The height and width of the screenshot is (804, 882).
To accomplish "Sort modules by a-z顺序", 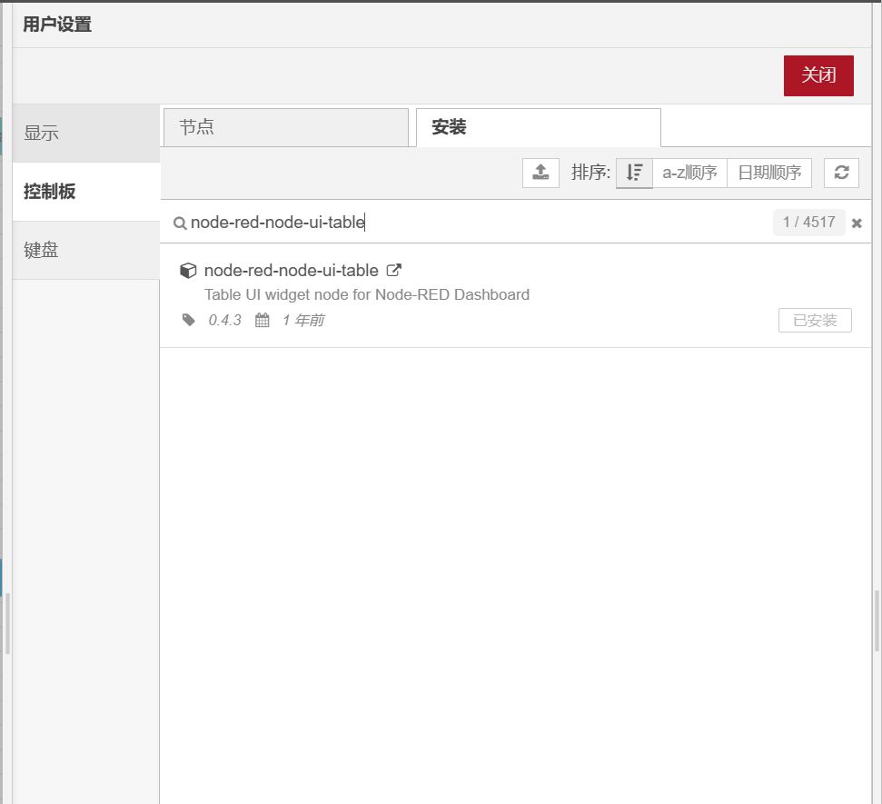I will [689, 173].
